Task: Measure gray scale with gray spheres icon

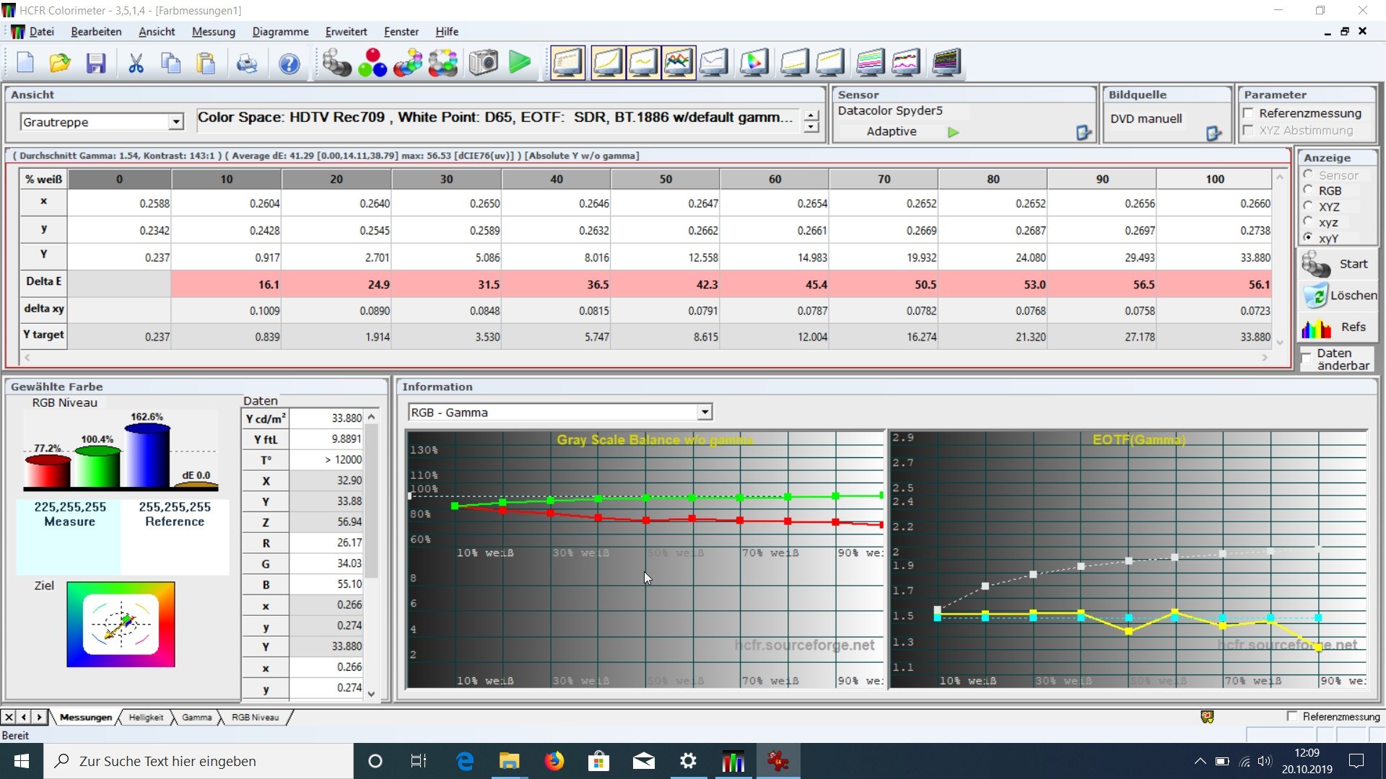Action: coord(336,63)
